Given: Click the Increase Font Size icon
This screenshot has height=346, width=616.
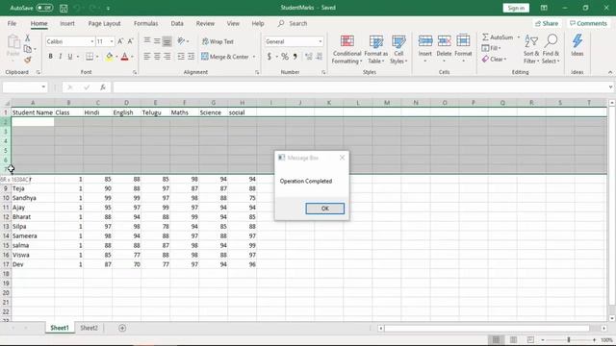Looking at the screenshot, I should tap(120, 41).
